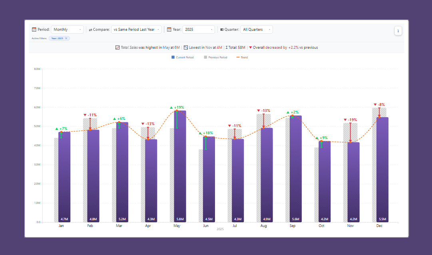Click the Nov link in the summary line
The image size is (432, 255).
(x=209, y=48)
